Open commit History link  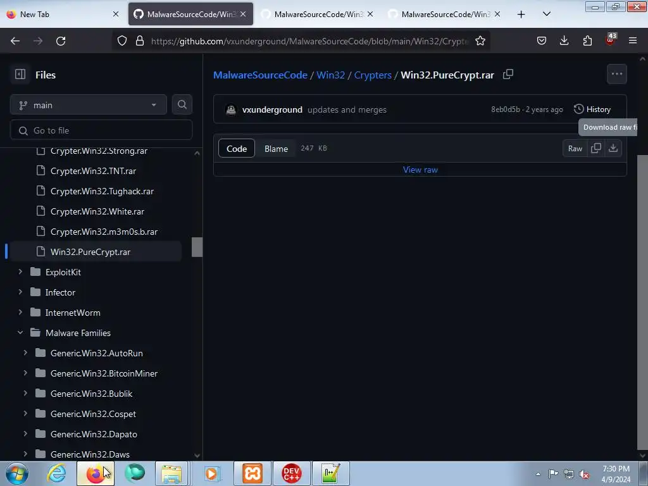tap(592, 109)
